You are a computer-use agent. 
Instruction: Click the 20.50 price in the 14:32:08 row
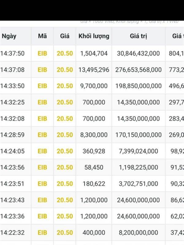click(x=65, y=119)
